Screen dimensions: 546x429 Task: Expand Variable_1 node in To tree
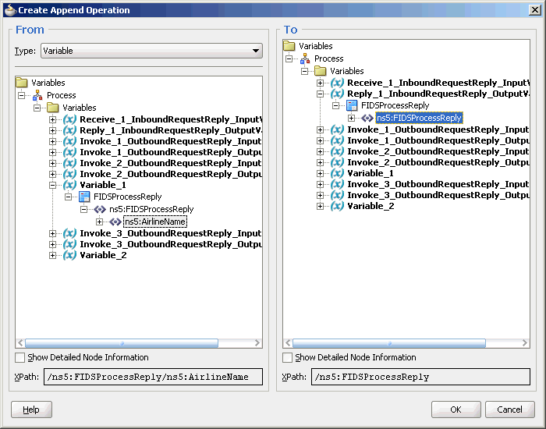(x=320, y=173)
